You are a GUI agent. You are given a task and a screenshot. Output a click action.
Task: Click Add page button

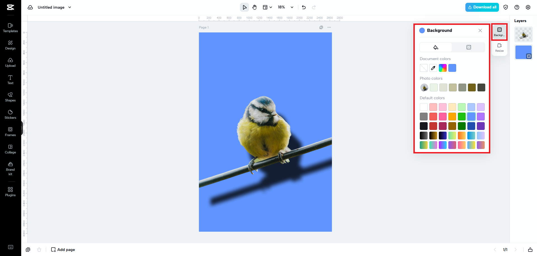click(x=63, y=250)
